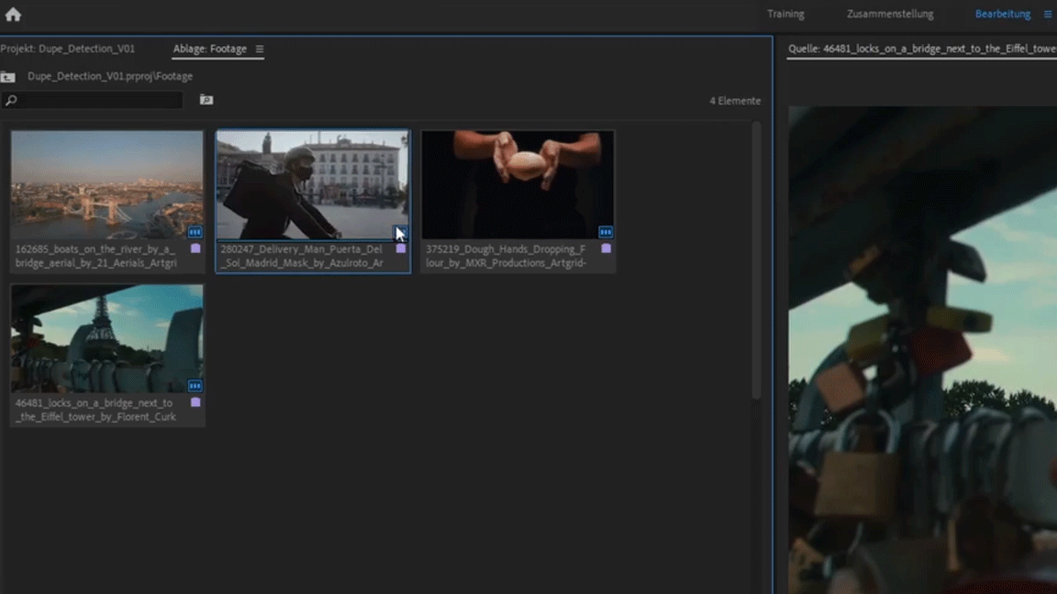Image resolution: width=1057 pixels, height=594 pixels.
Task: Select the Bearbeitung workspace tab
Action: tap(1002, 15)
